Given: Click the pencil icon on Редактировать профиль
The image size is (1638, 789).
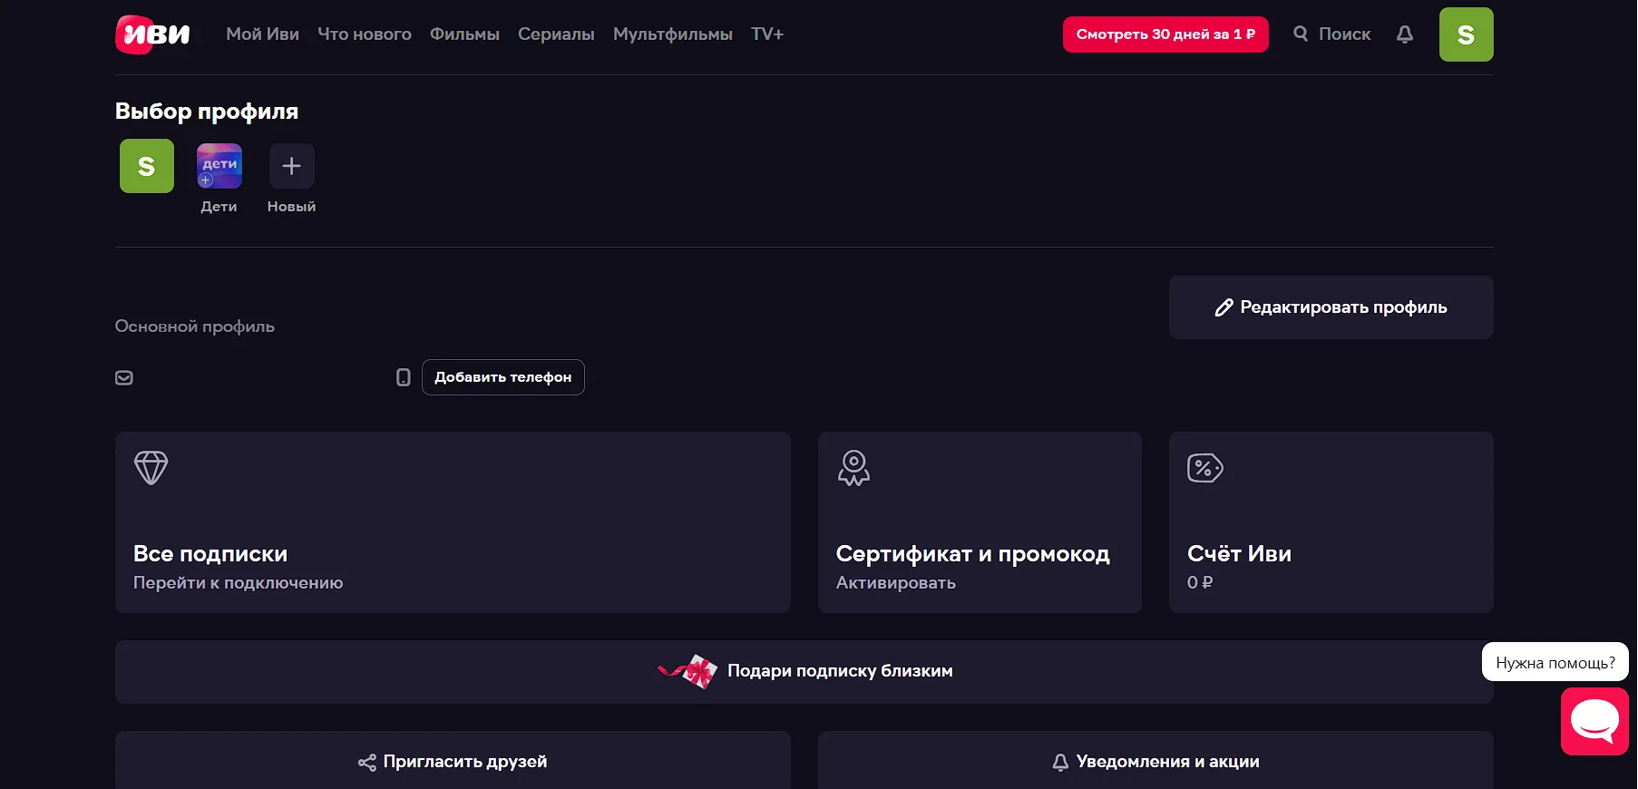Looking at the screenshot, I should point(1224,307).
